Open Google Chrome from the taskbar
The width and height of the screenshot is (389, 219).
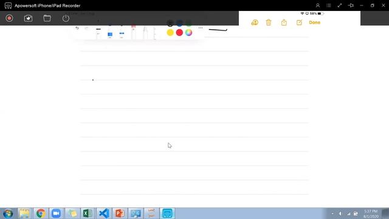(x=41, y=214)
